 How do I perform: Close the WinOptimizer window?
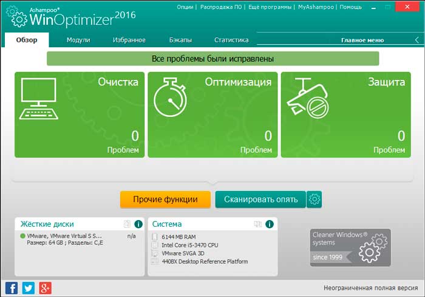point(407,7)
